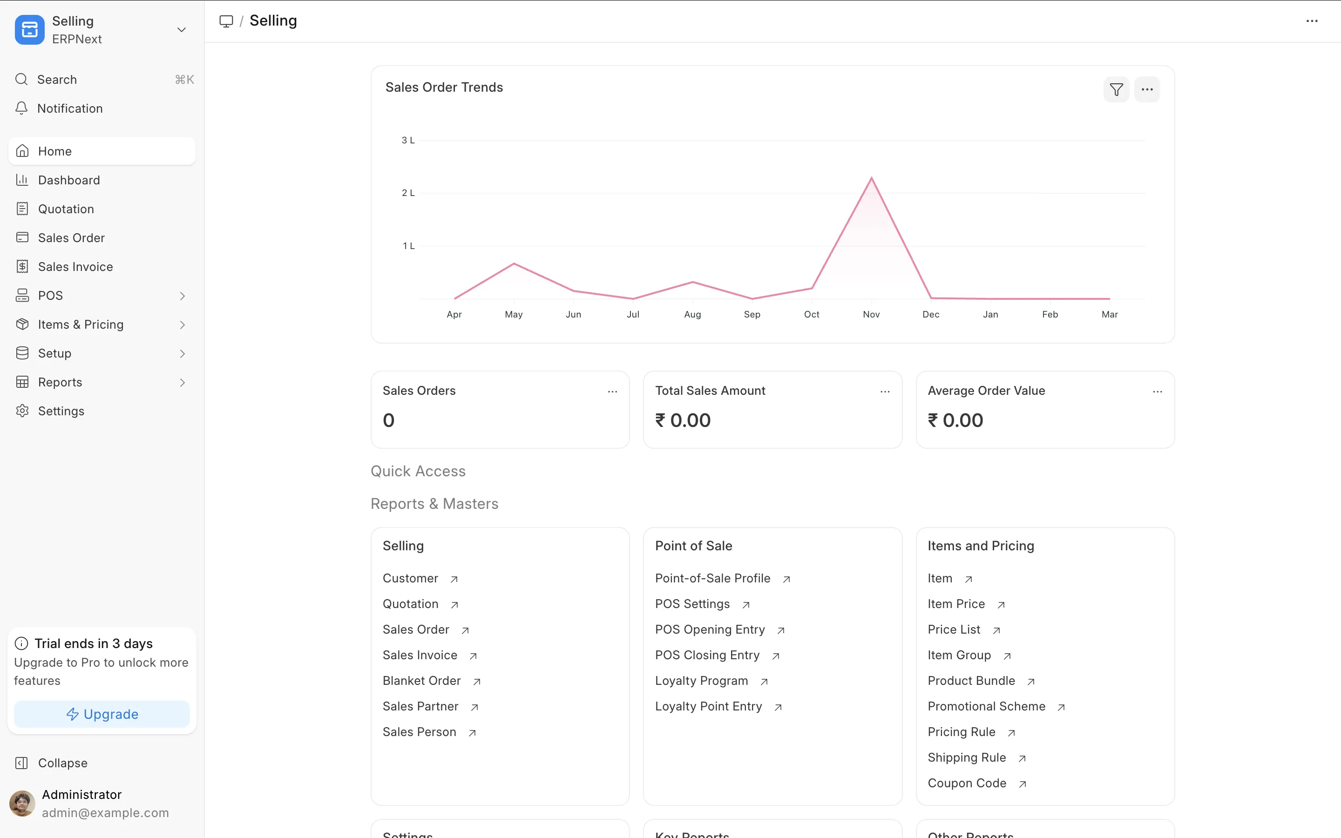
Task: Open the Item Group link
Action: [x=959, y=655]
